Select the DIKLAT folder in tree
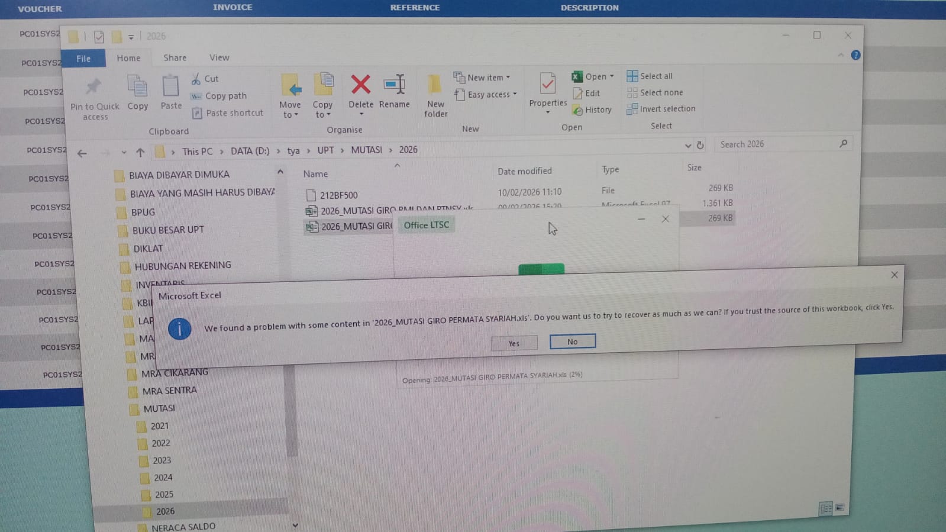 [148, 249]
